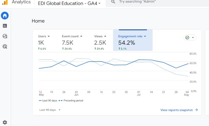Image resolution: width=209 pixels, height=126 pixels.
Task: Click the Last 90 days legend entry
Action: (48, 101)
